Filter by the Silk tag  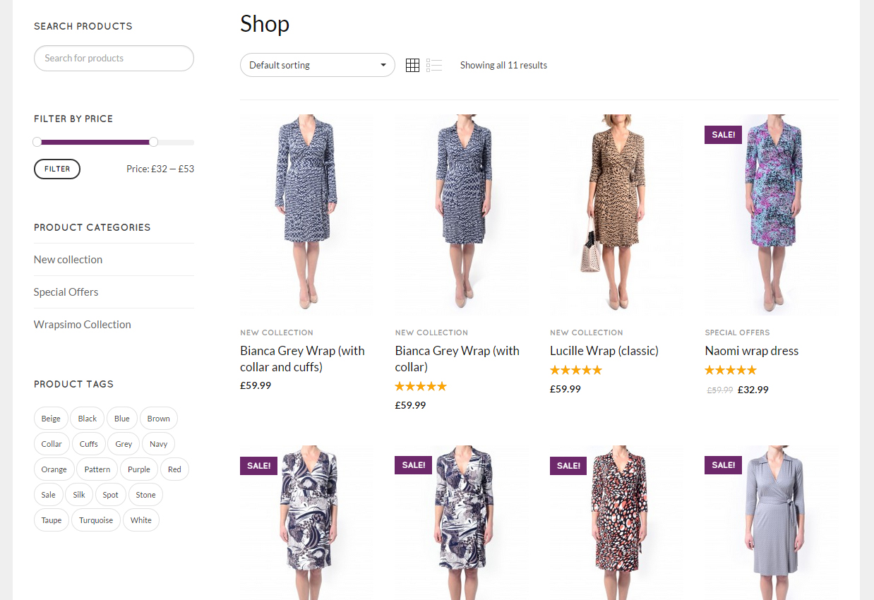pyautogui.click(x=79, y=495)
